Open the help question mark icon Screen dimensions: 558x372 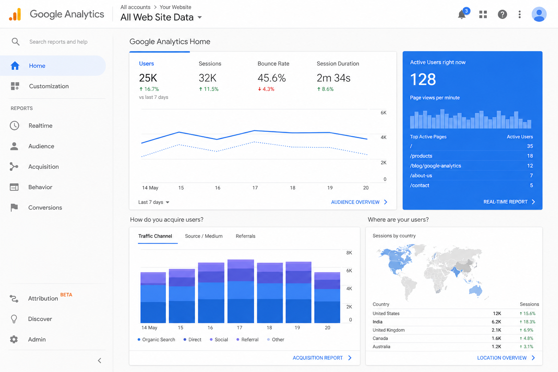coord(502,15)
